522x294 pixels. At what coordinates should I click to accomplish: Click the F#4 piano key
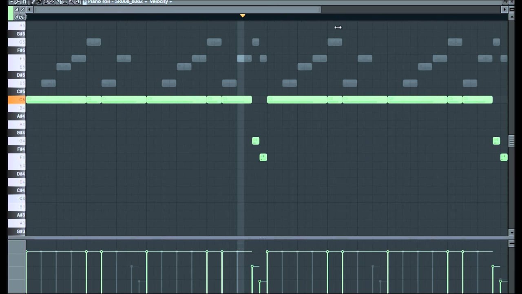[x=17, y=149]
